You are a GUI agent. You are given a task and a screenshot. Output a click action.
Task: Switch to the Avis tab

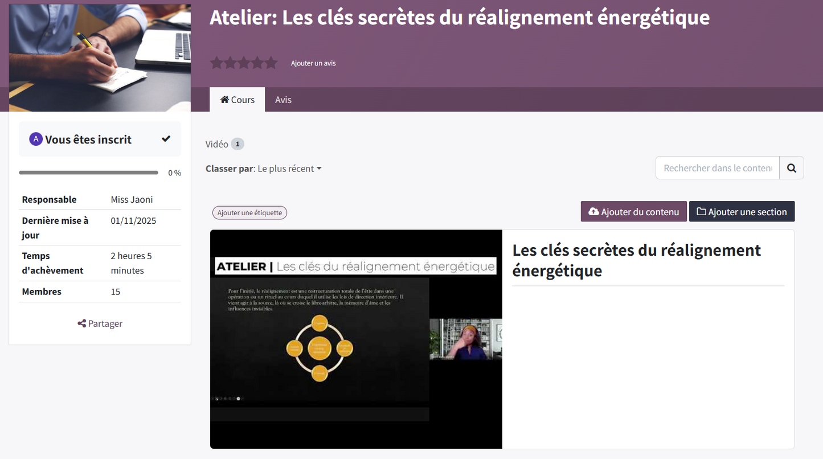[283, 99]
